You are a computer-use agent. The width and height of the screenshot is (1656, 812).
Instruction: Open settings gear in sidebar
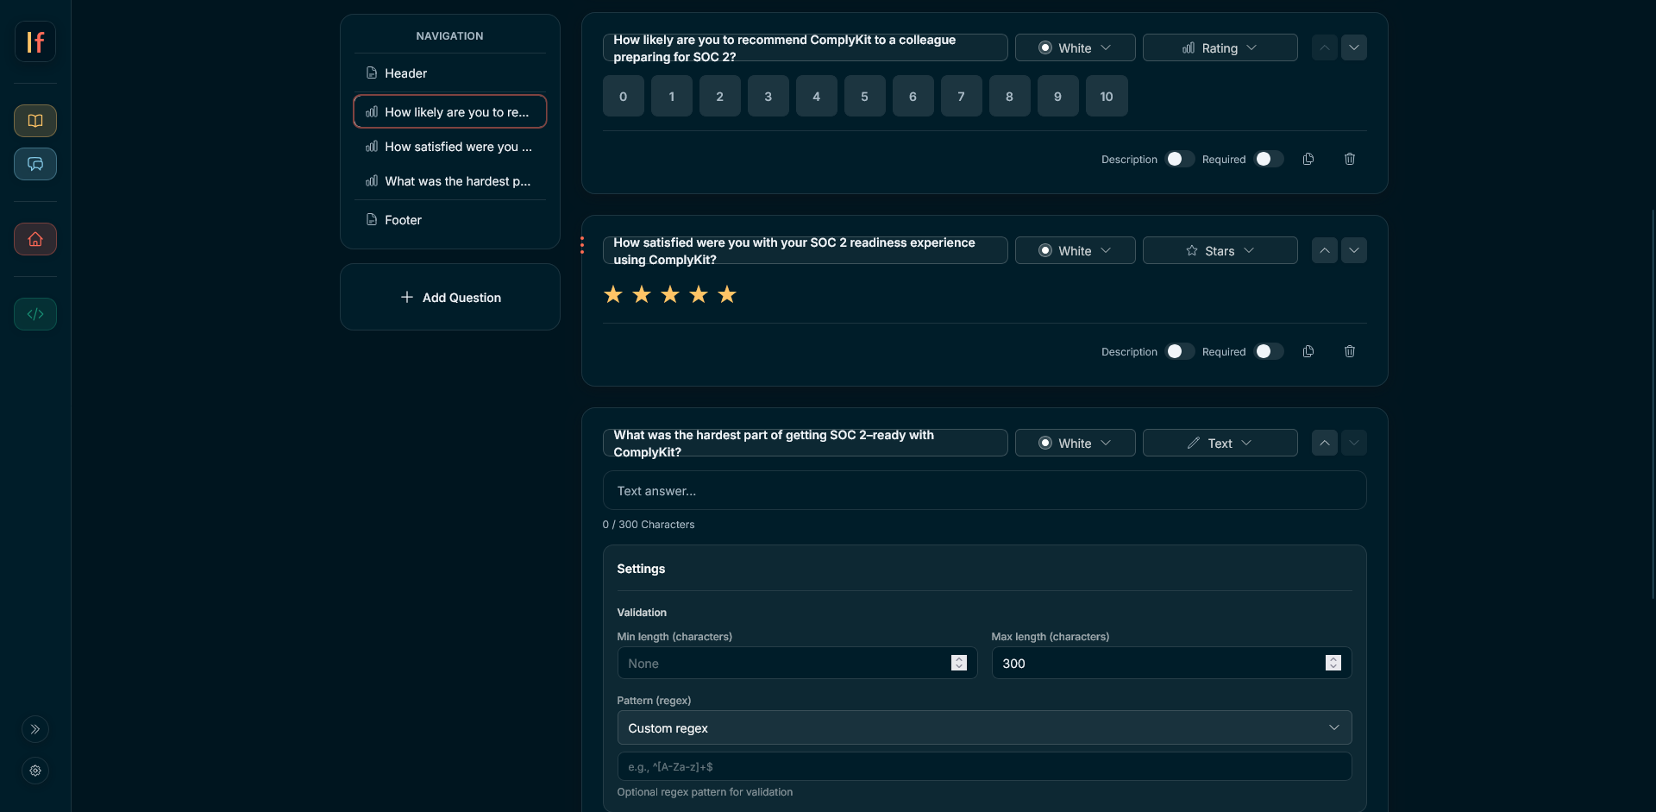[x=35, y=771]
